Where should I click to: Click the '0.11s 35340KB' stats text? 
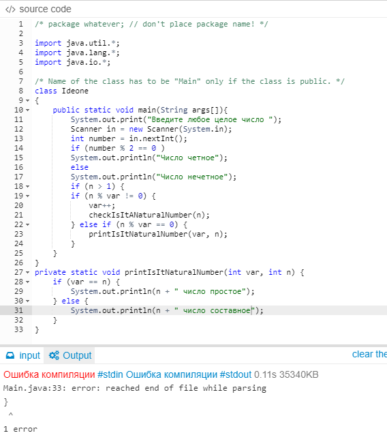coord(286,374)
